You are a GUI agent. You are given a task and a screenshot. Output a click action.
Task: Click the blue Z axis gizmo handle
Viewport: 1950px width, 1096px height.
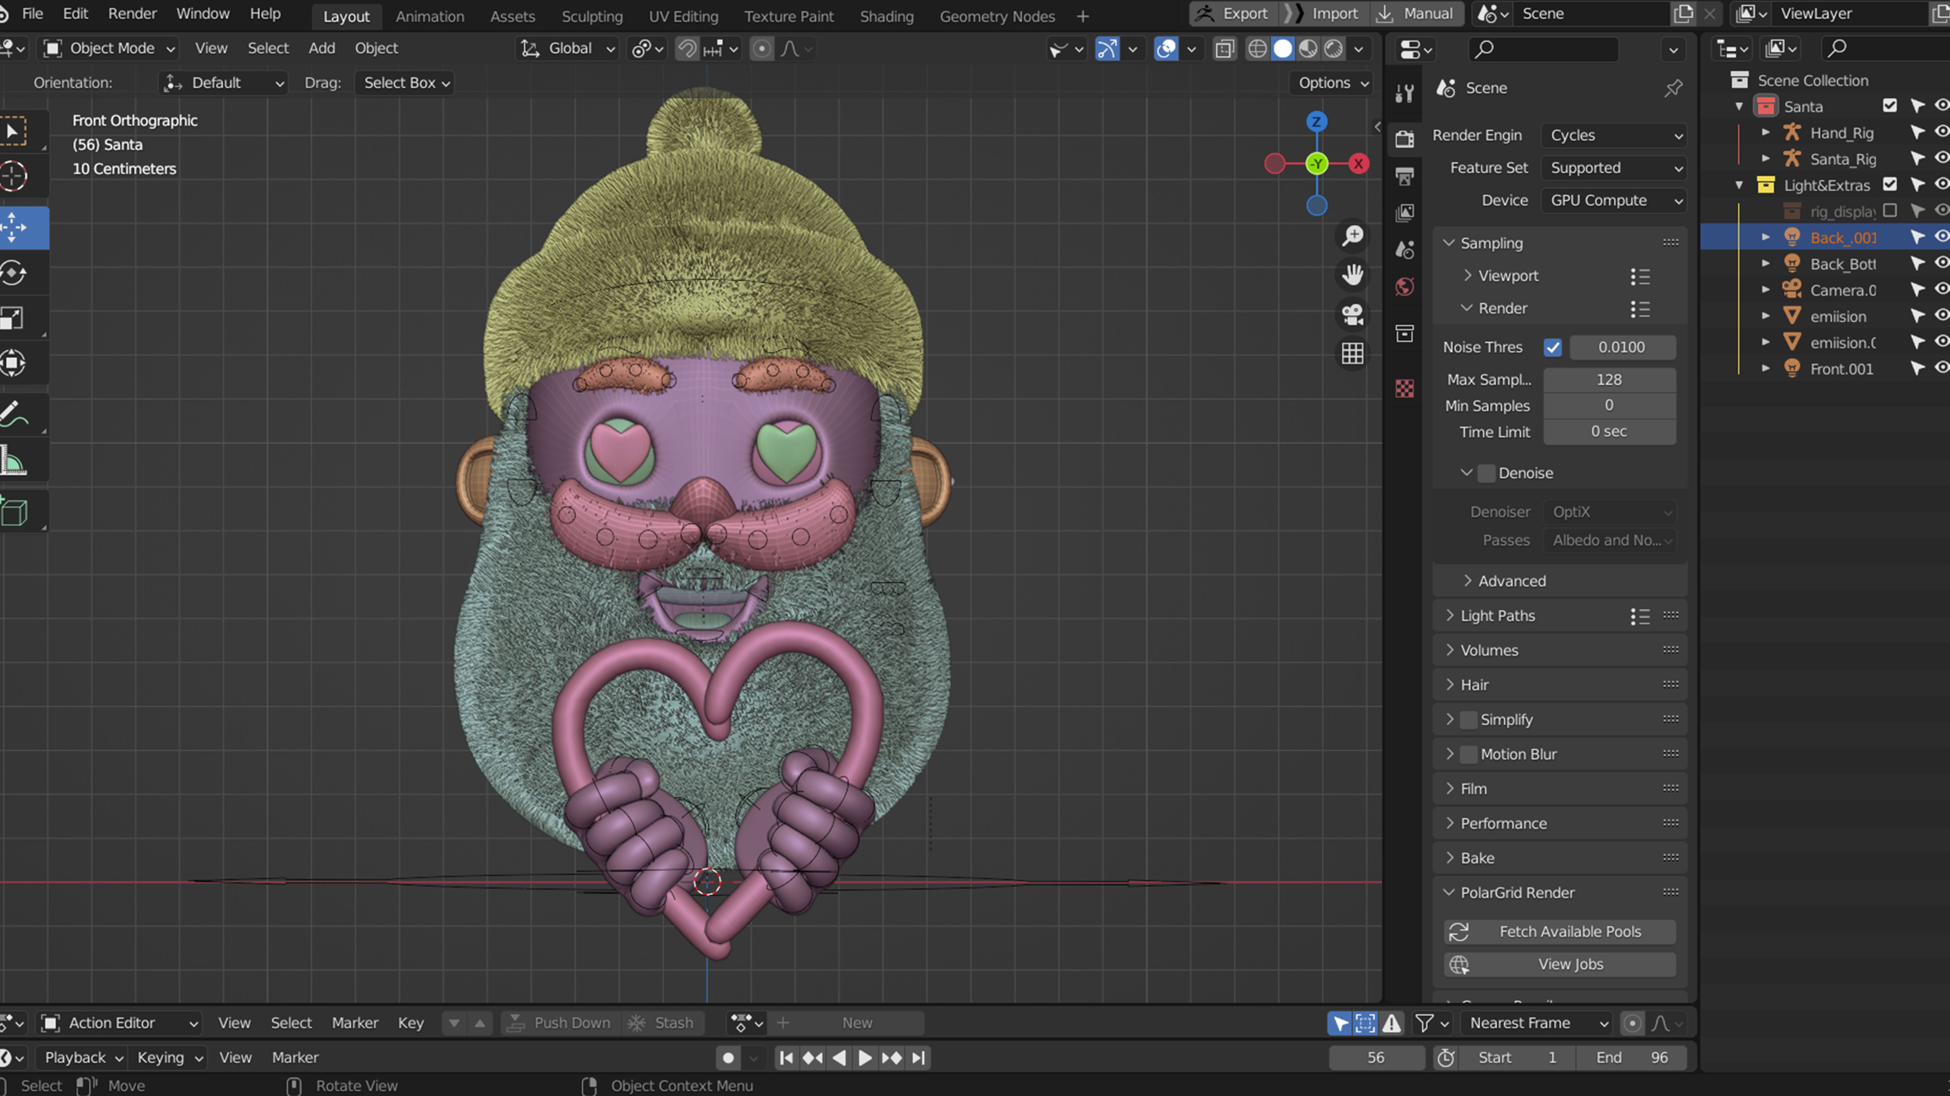1316,122
